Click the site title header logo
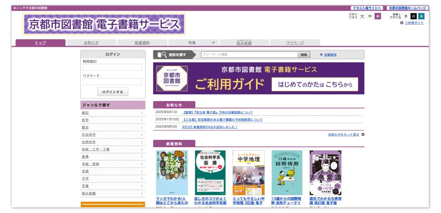Image resolution: width=441 pixels, height=213 pixels. (104, 24)
